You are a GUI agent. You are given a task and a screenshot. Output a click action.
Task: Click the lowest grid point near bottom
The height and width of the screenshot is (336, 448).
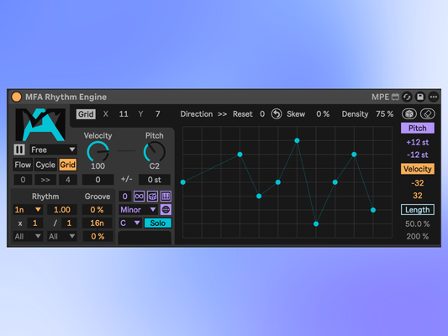316,224
